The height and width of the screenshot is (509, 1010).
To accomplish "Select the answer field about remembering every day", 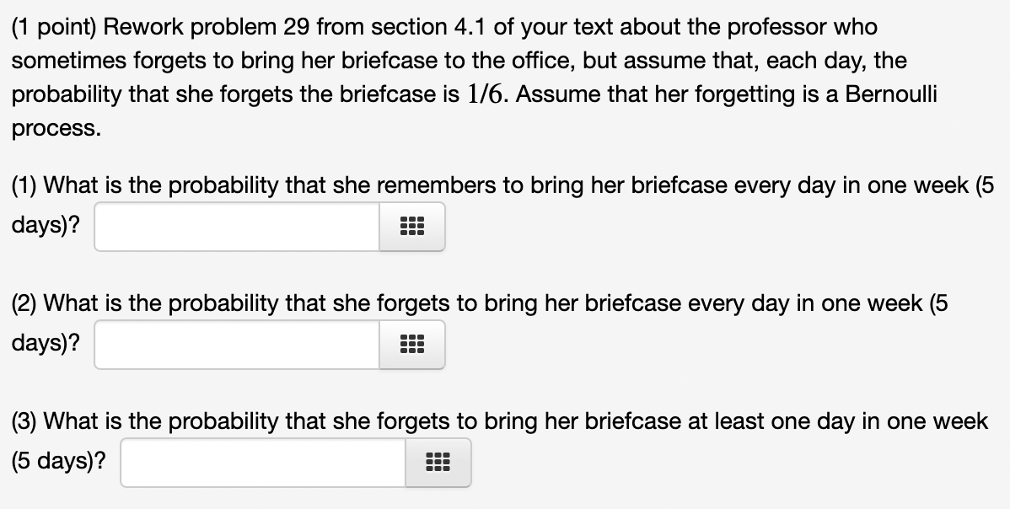I will 236,226.
